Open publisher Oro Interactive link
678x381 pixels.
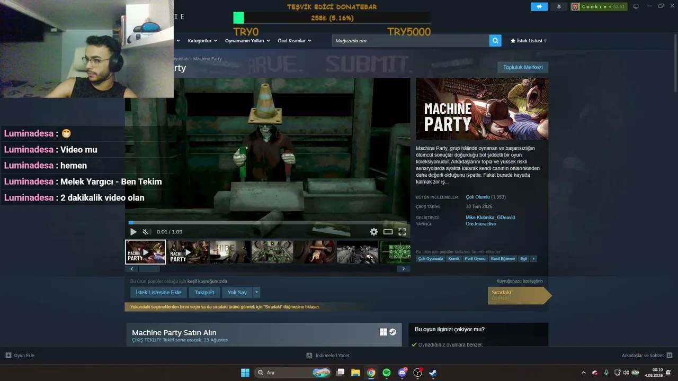click(481, 224)
